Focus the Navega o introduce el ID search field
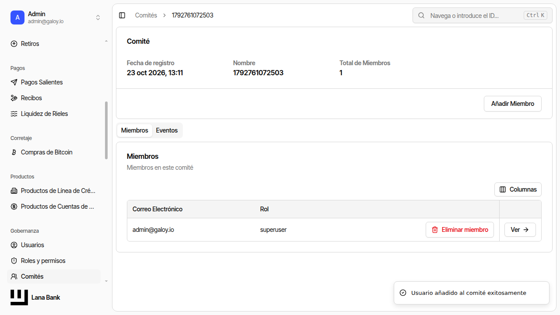The image size is (560, 315). point(482,15)
